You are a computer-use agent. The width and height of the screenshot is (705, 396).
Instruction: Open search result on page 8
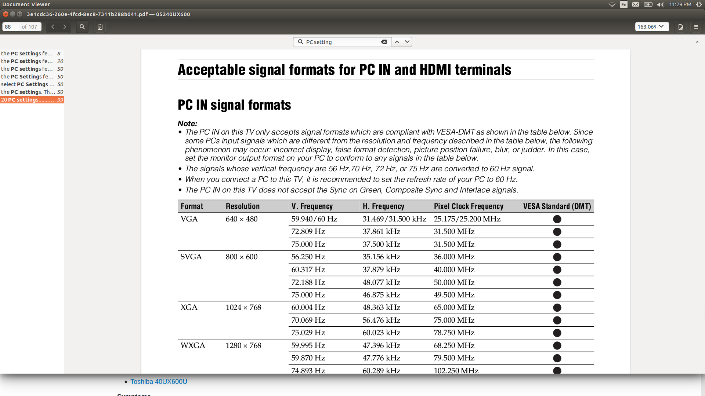tap(32, 54)
